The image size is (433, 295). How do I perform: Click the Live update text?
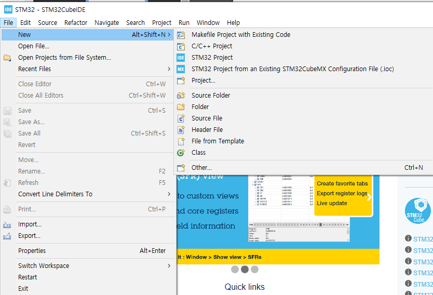click(332, 203)
